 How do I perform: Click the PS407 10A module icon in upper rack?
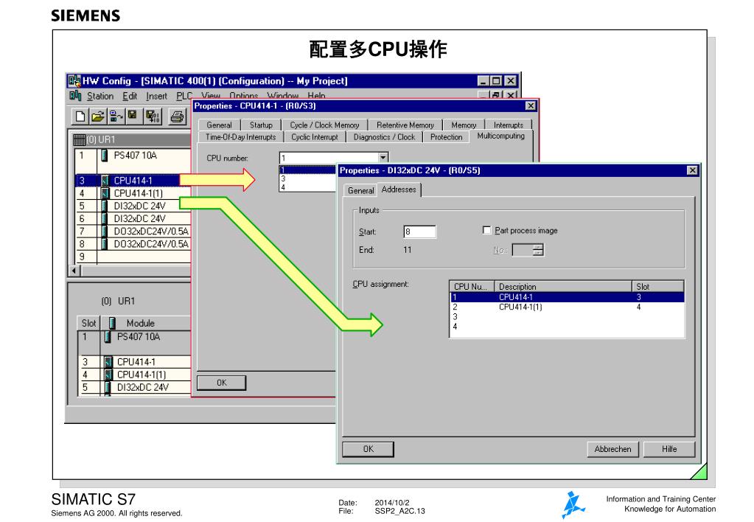(105, 156)
